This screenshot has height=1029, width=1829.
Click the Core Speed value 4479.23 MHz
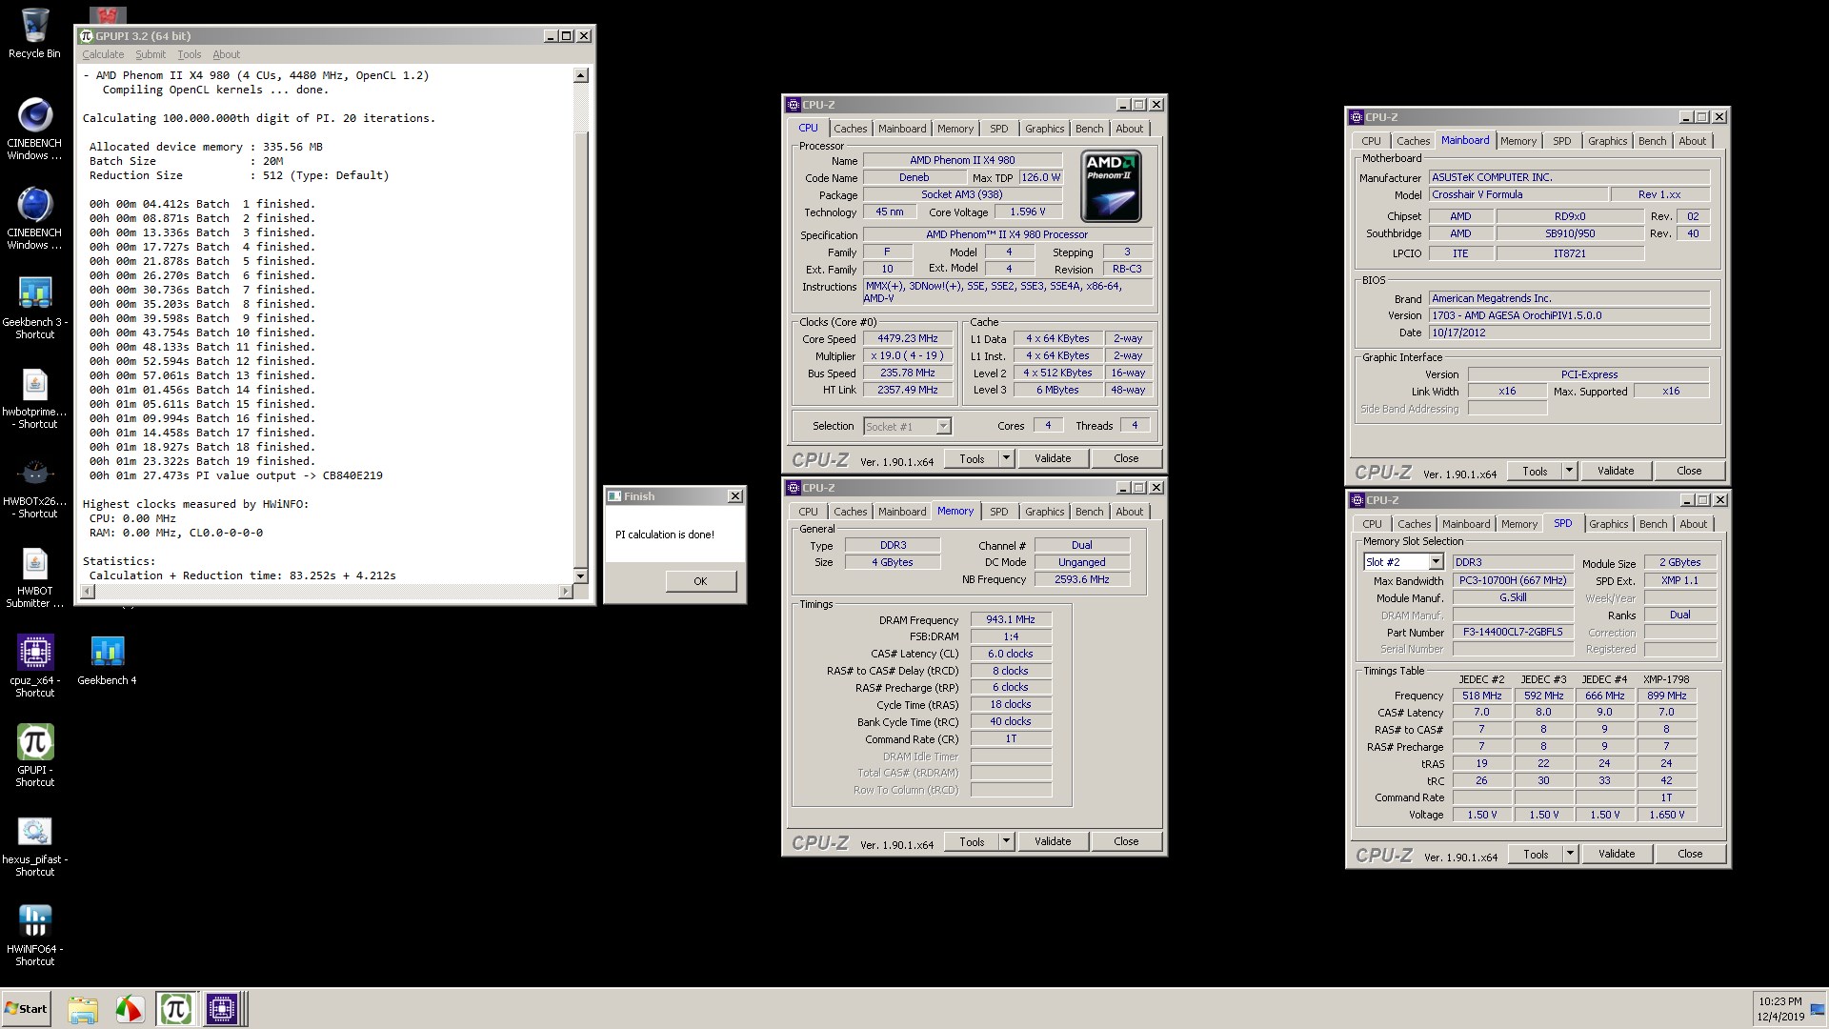pos(909,339)
